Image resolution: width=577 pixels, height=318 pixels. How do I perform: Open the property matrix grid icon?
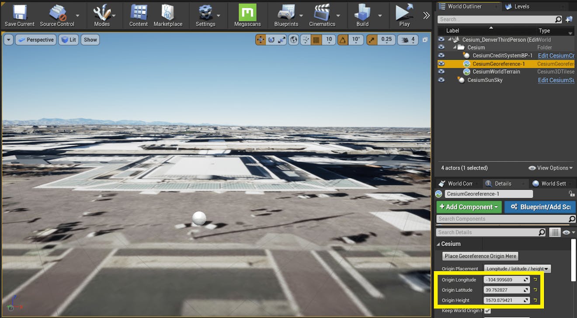tap(554, 233)
